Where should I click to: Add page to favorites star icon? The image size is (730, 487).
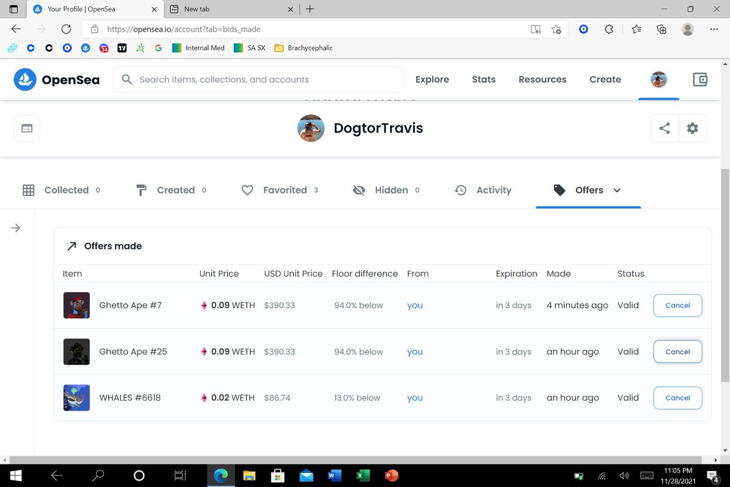[556, 29]
